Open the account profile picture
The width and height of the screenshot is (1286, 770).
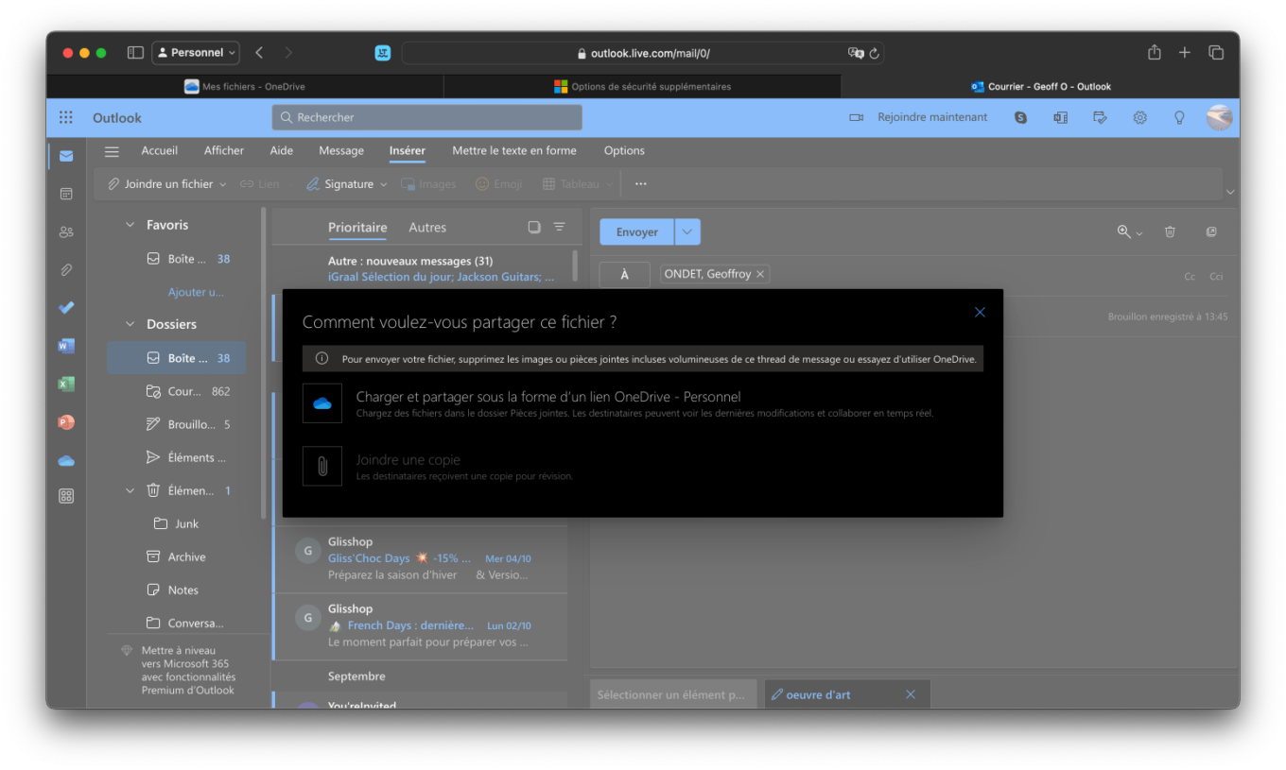1219,117
